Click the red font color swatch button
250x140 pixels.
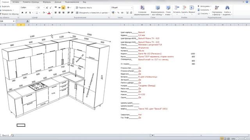[x=49, y=12]
